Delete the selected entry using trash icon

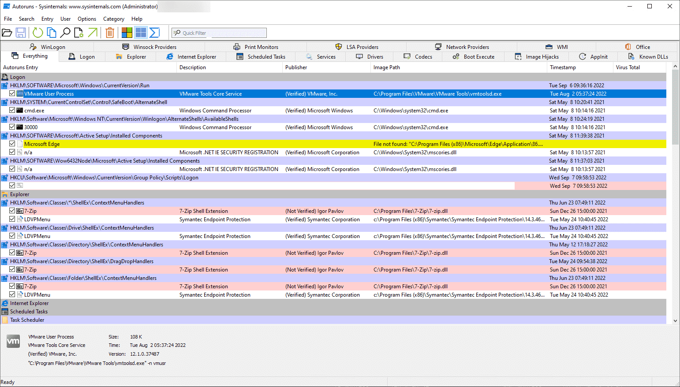pos(109,32)
